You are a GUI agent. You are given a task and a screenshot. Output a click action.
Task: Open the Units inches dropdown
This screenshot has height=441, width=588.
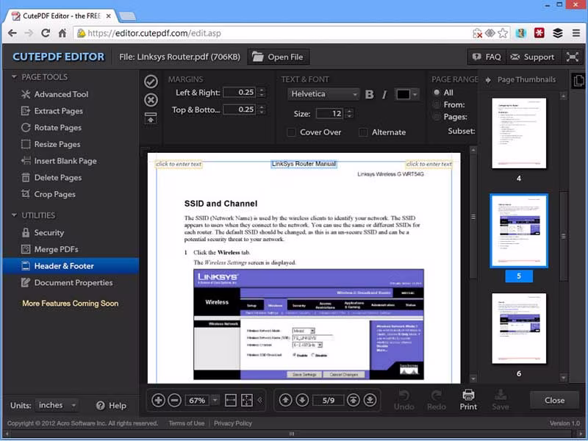pyautogui.click(x=57, y=406)
